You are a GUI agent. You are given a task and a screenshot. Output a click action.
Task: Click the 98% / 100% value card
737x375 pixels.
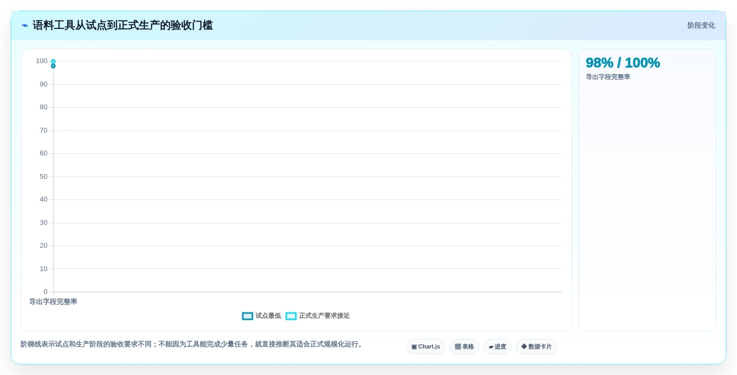click(x=622, y=63)
